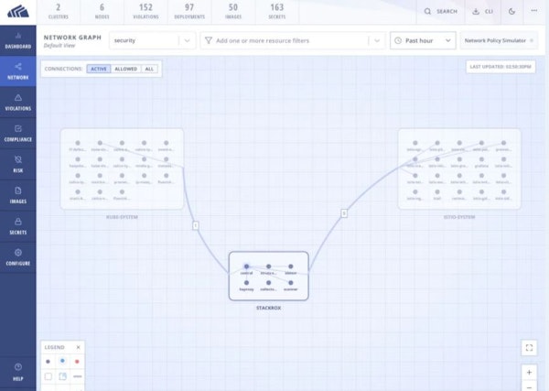Click the ISTIO-SYSTEM namespace label
The width and height of the screenshot is (549, 391).
459,217
